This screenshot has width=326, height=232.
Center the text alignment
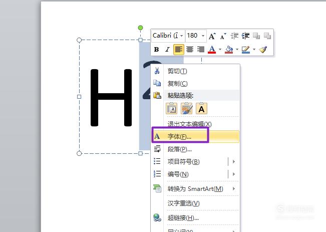pos(190,50)
